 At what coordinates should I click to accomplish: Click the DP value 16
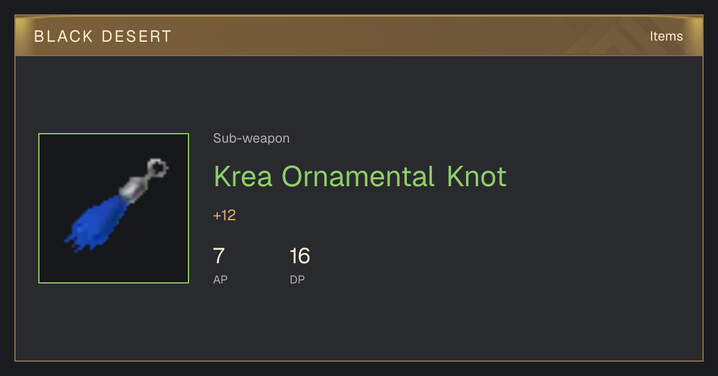300,256
